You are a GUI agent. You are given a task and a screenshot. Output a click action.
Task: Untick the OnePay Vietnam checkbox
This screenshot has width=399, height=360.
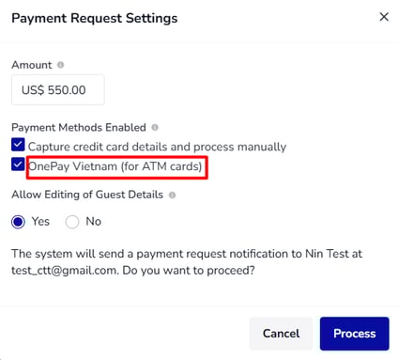(18, 164)
